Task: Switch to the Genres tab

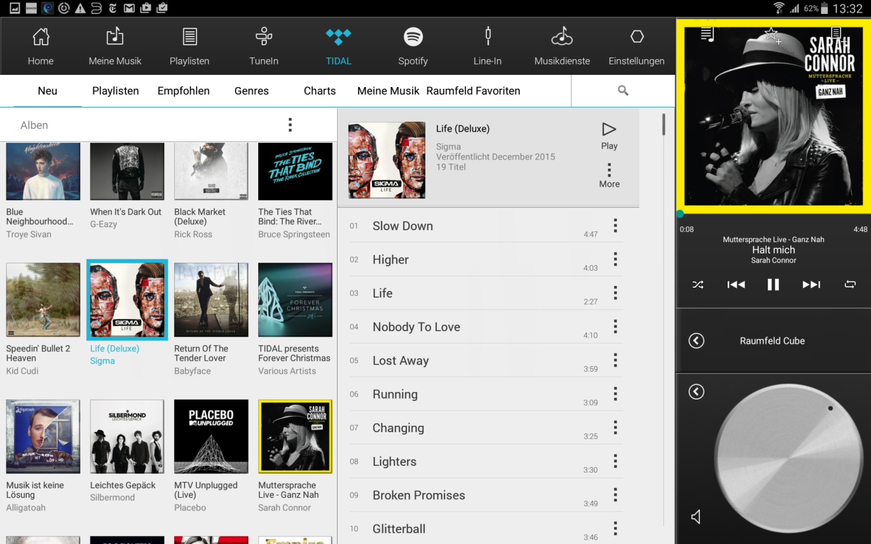Action: click(x=251, y=91)
